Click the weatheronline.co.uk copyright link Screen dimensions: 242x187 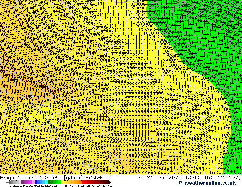point(207,183)
